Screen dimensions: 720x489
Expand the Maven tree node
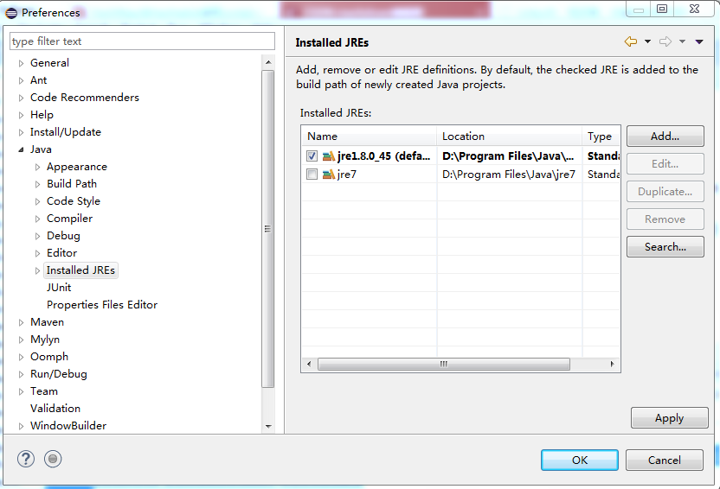tap(21, 322)
